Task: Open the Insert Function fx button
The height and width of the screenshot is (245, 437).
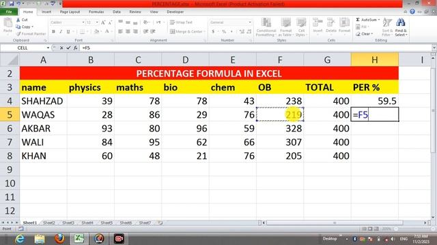Action: [75, 48]
